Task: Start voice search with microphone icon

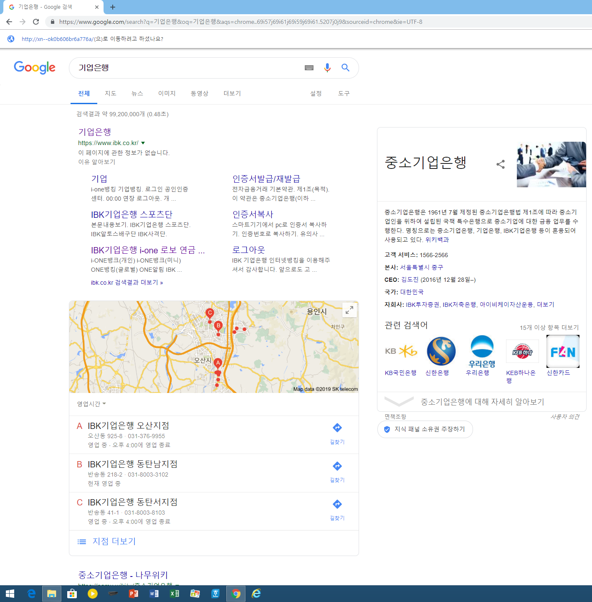Action: click(327, 68)
